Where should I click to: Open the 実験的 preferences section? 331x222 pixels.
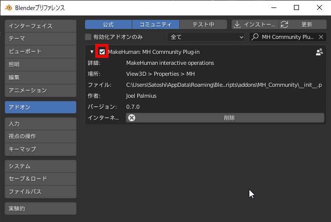click(41, 209)
